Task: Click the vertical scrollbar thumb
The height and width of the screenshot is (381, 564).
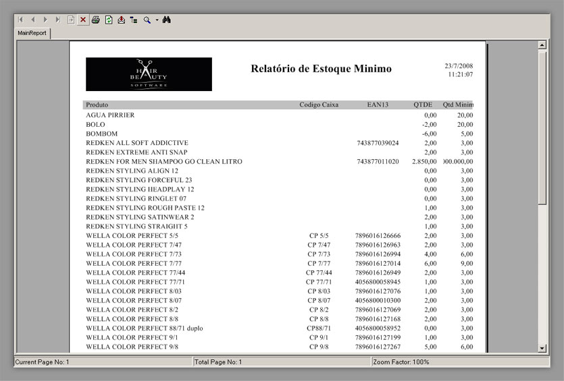Action: [542, 127]
